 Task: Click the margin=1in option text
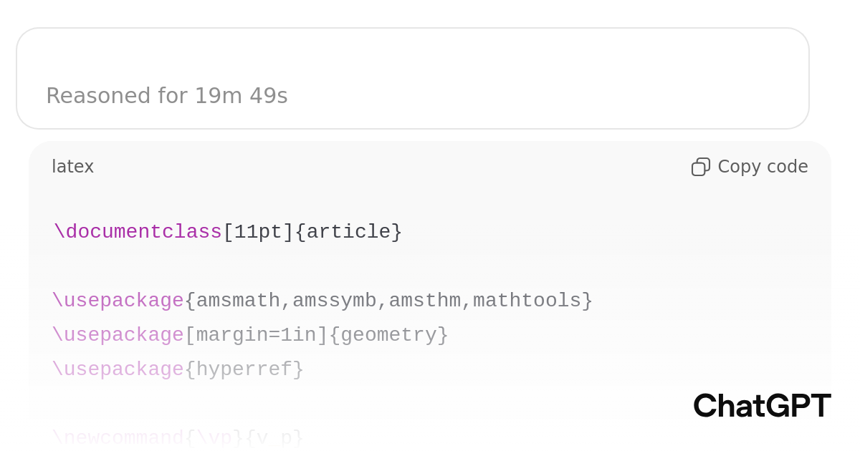click(256, 335)
